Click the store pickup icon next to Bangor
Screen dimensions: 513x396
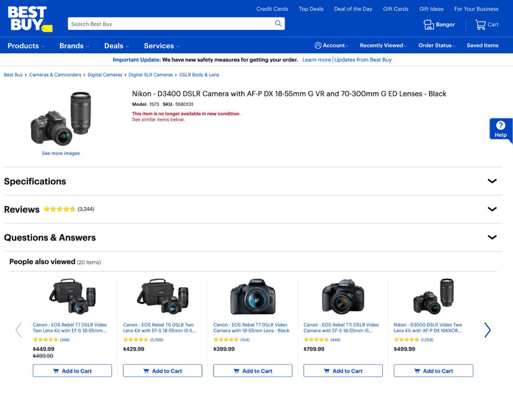coord(429,25)
